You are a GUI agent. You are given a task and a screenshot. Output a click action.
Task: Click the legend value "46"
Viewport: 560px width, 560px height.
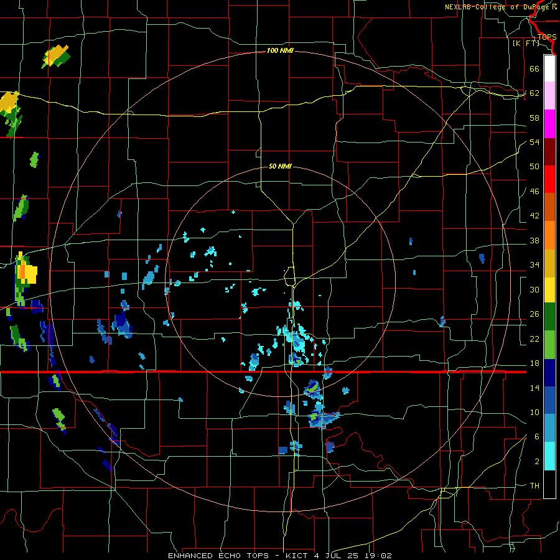[x=534, y=192]
